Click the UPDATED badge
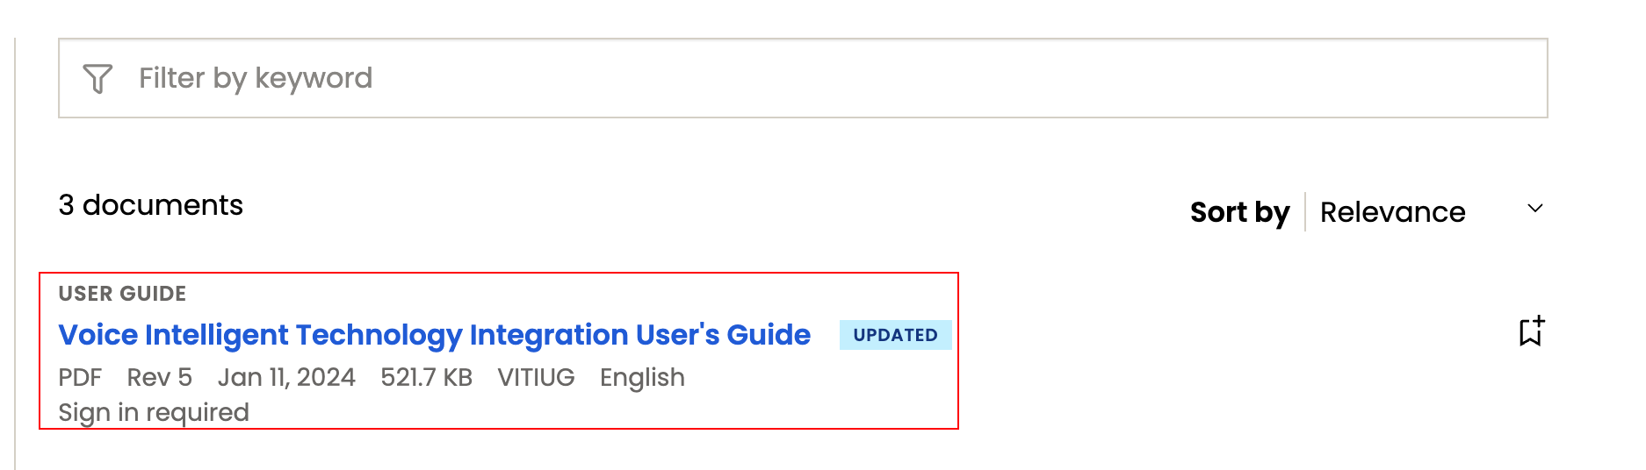Viewport: 1646px width, 470px height. (895, 335)
